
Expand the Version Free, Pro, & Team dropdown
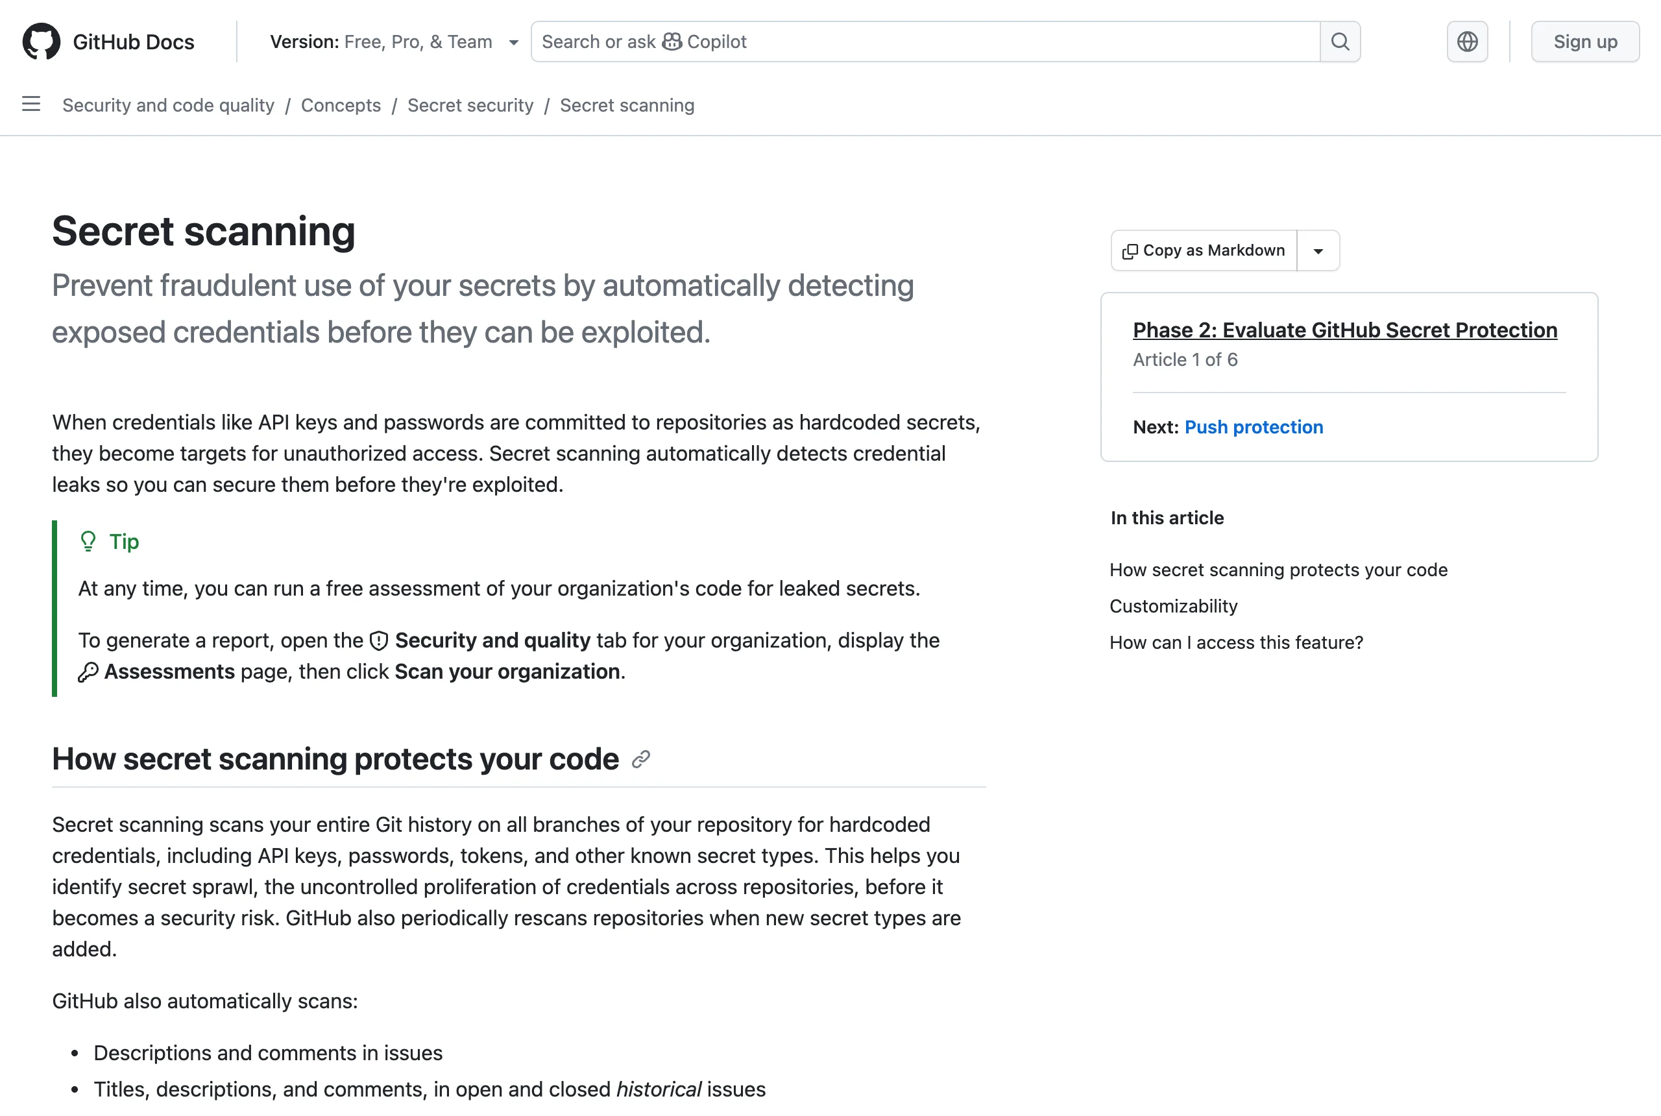394,42
